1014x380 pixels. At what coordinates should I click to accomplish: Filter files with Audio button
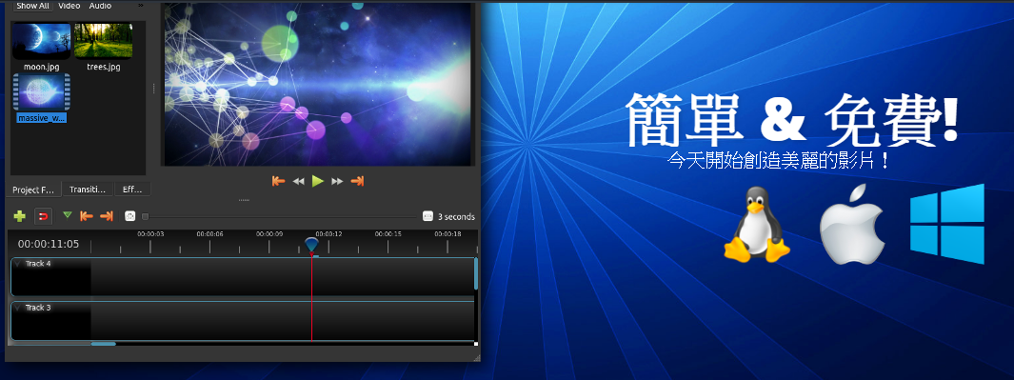(x=100, y=6)
